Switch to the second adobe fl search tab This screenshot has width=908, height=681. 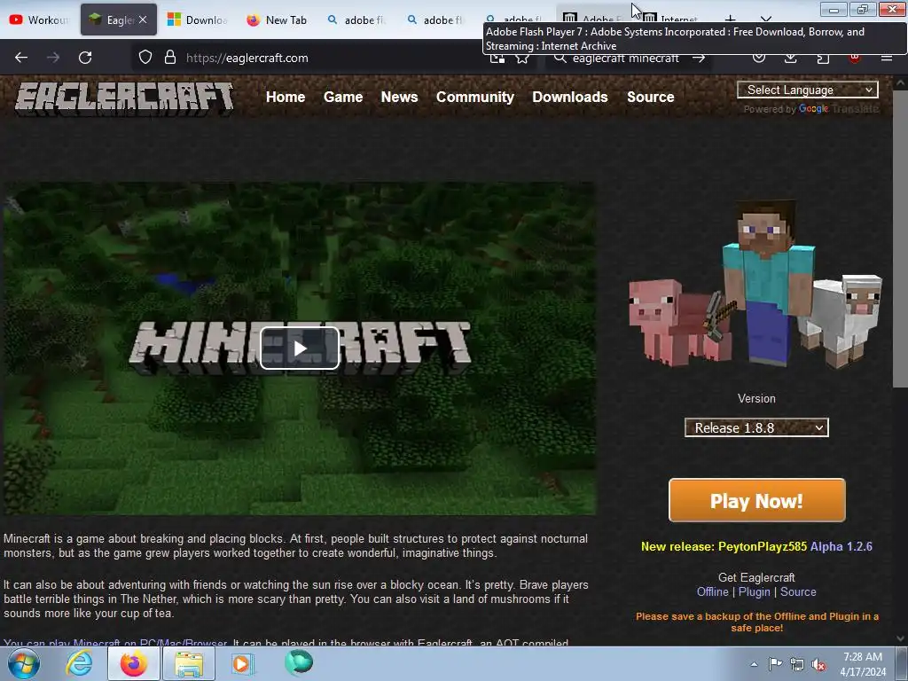(x=434, y=20)
